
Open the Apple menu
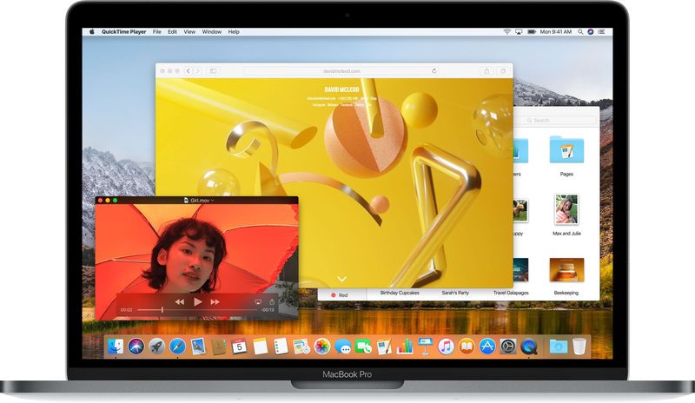92,32
